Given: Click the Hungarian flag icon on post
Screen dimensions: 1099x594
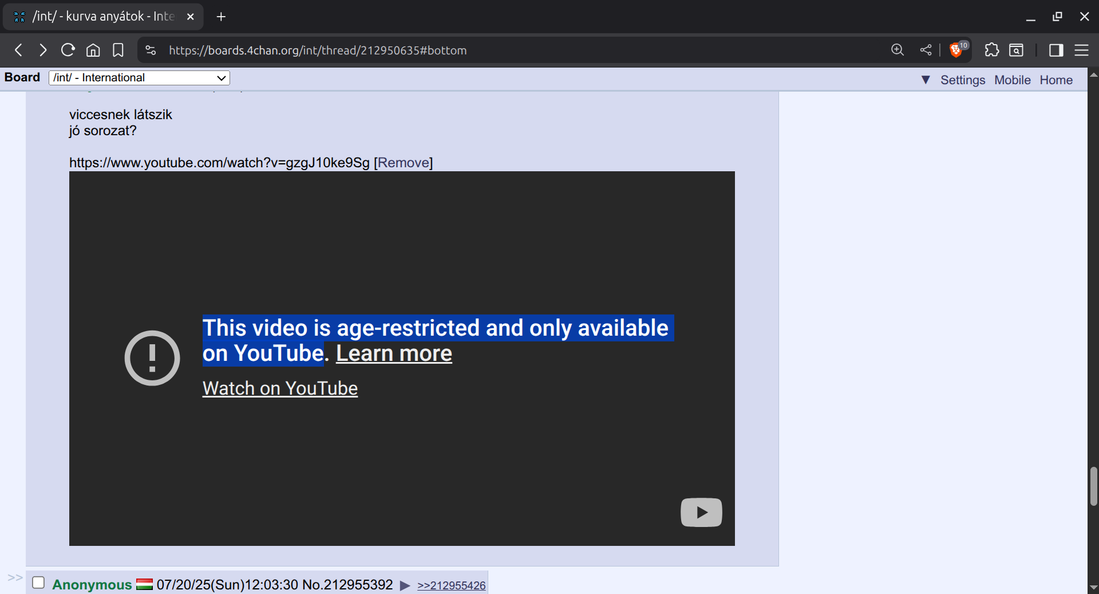Looking at the screenshot, I should pos(144,584).
